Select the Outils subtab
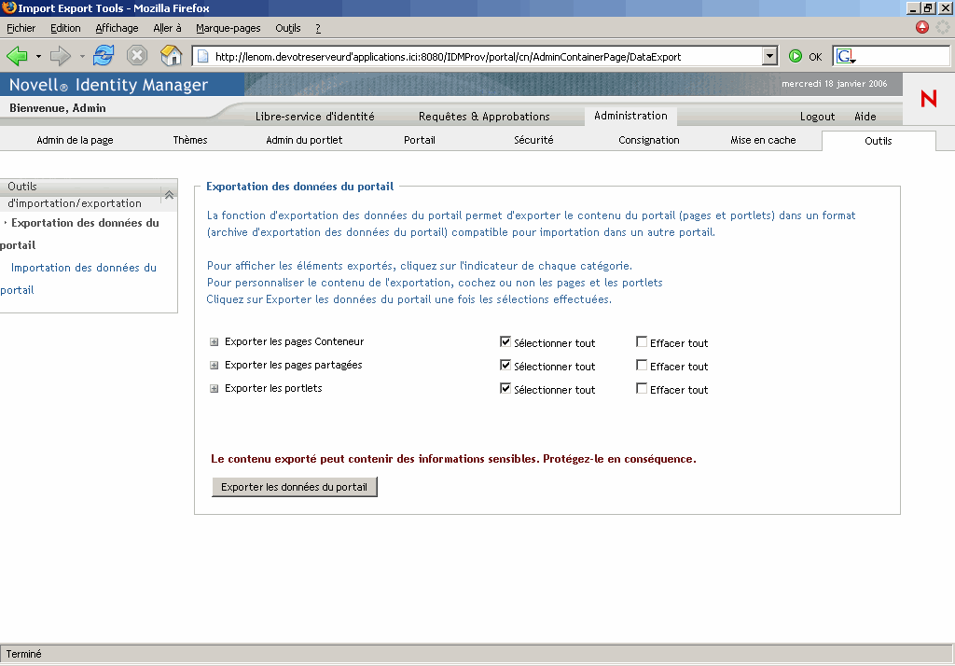Image resolution: width=955 pixels, height=666 pixels. (x=879, y=141)
